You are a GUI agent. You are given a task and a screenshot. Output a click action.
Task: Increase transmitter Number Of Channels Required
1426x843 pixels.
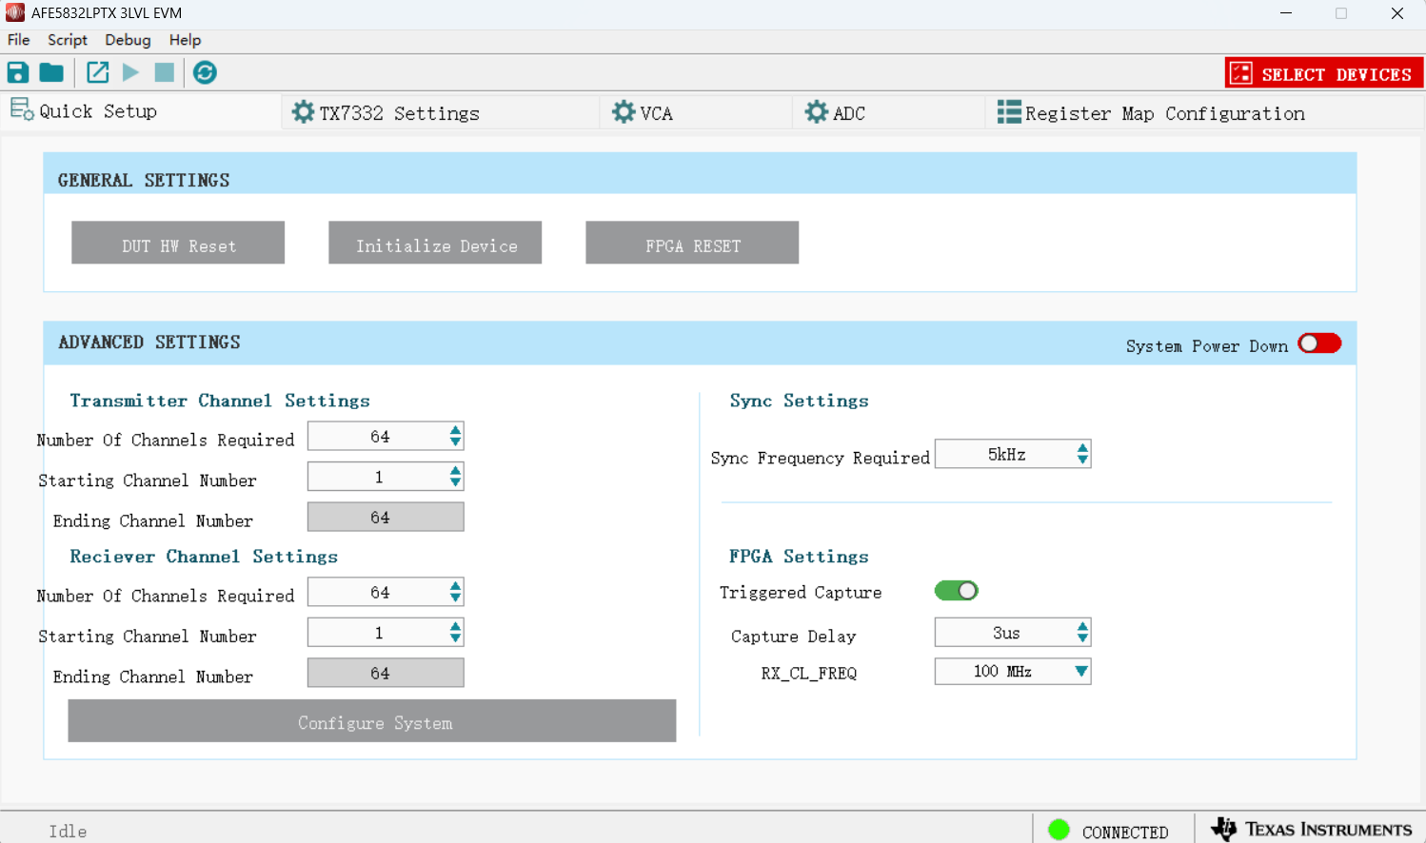coord(456,430)
